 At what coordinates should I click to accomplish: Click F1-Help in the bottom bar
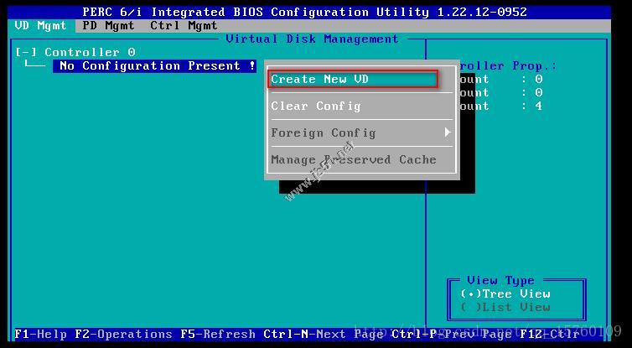click(40, 334)
